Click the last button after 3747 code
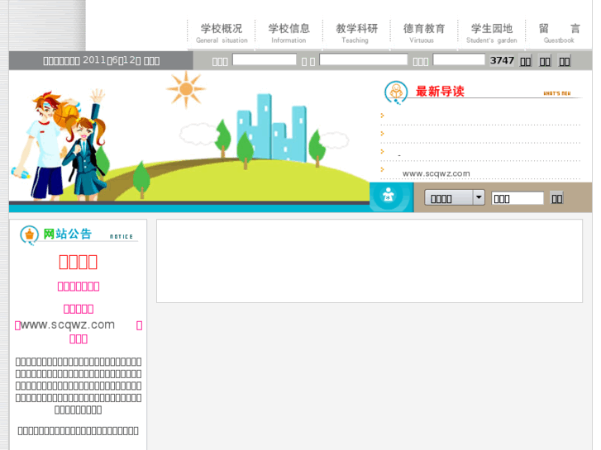 [x=564, y=61]
